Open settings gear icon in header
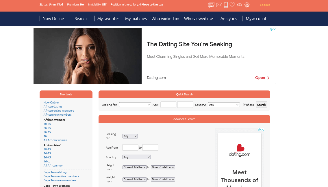The image size is (328, 187). coord(247,5)
